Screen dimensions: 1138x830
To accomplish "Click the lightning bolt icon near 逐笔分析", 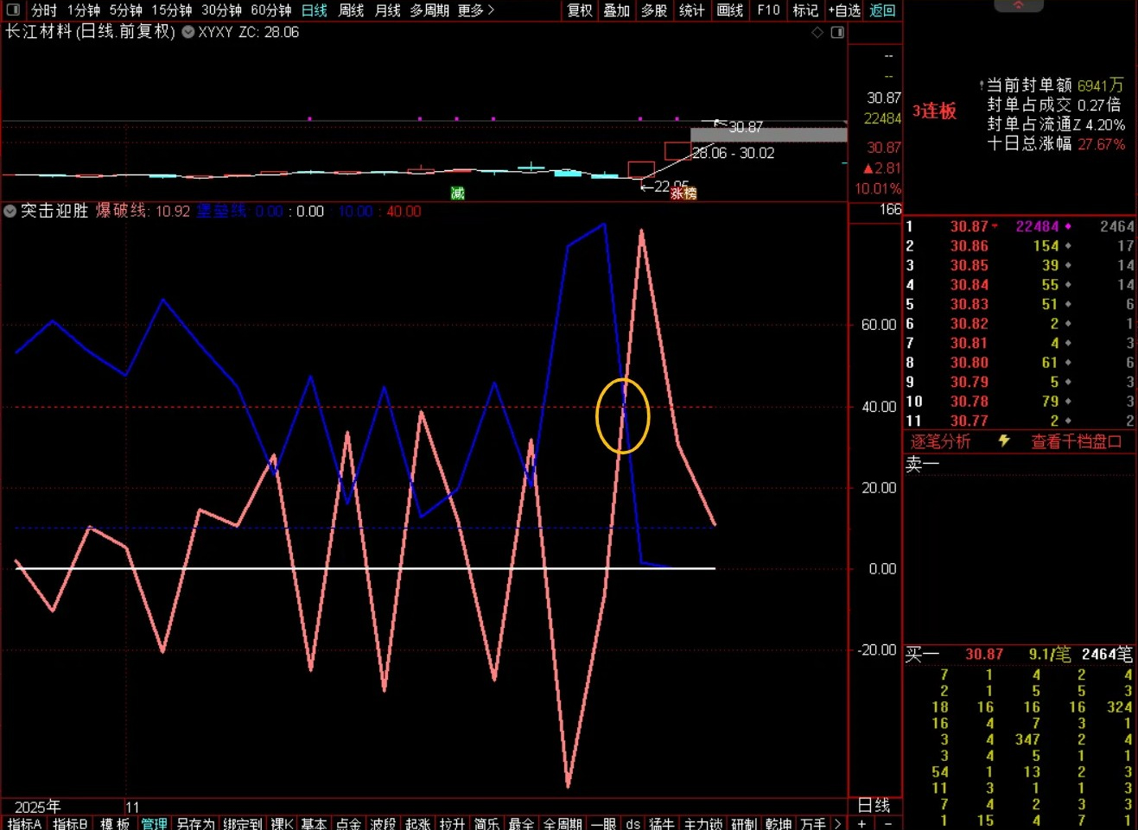I will [1004, 441].
